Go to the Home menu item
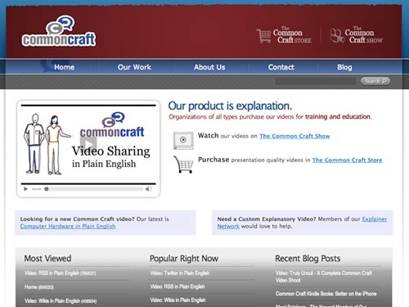 point(64,67)
